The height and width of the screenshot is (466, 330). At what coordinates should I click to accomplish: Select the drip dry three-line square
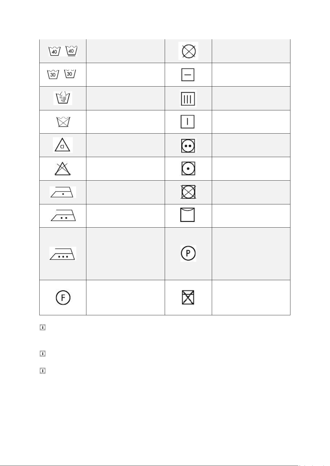188,98
